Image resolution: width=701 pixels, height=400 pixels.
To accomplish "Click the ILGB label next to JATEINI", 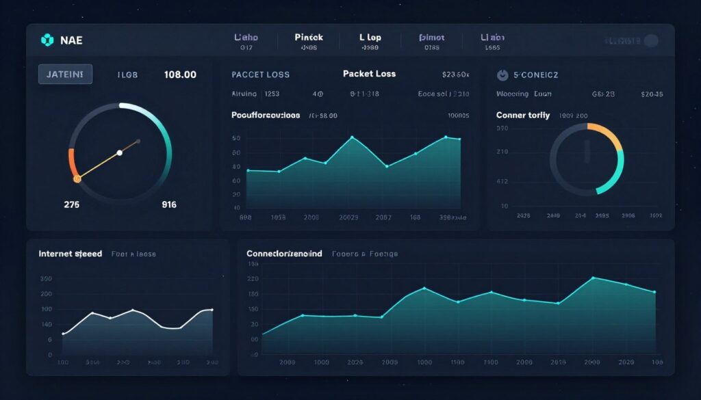I will click(x=127, y=75).
